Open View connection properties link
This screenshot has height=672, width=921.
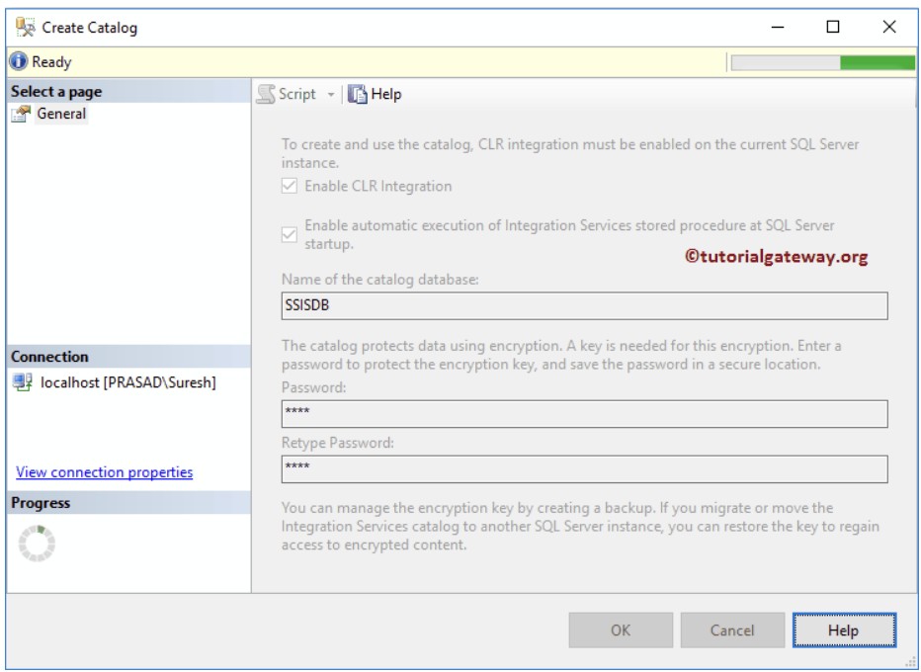coord(105,472)
